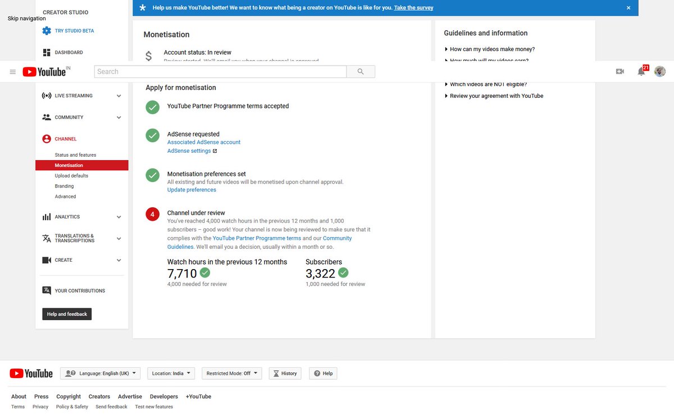Click the green check for Partner Programme terms
Viewport: 674px width, 414px height.
click(152, 107)
